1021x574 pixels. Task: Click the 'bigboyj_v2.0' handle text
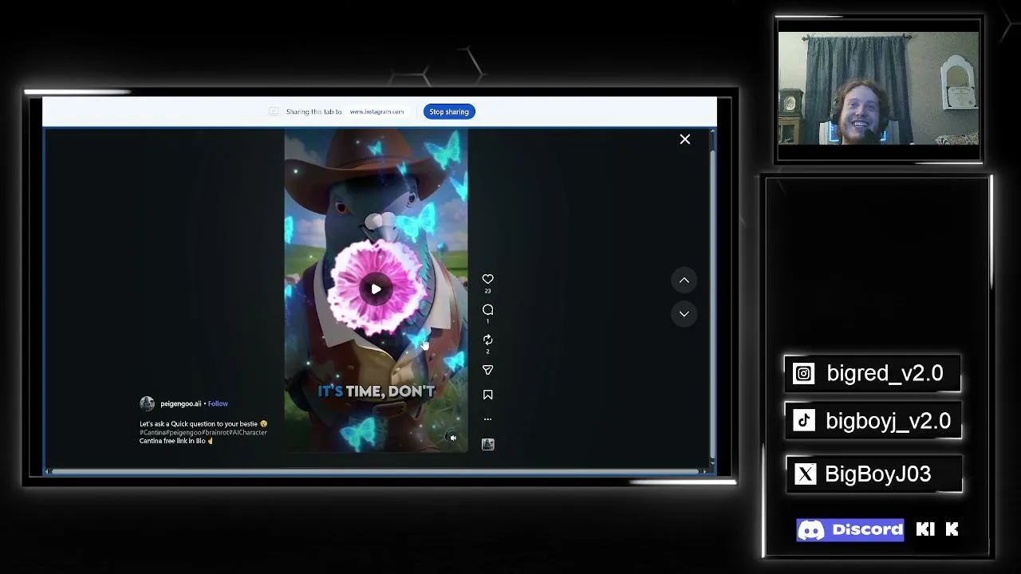tap(888, 421)
